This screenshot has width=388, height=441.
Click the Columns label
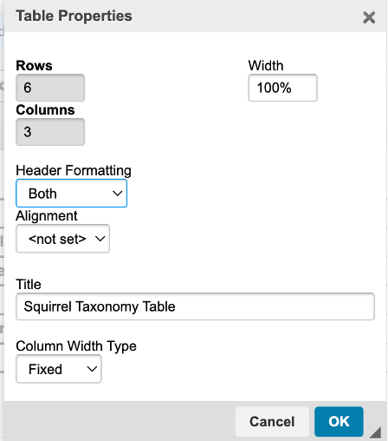[x=45, y=110]
